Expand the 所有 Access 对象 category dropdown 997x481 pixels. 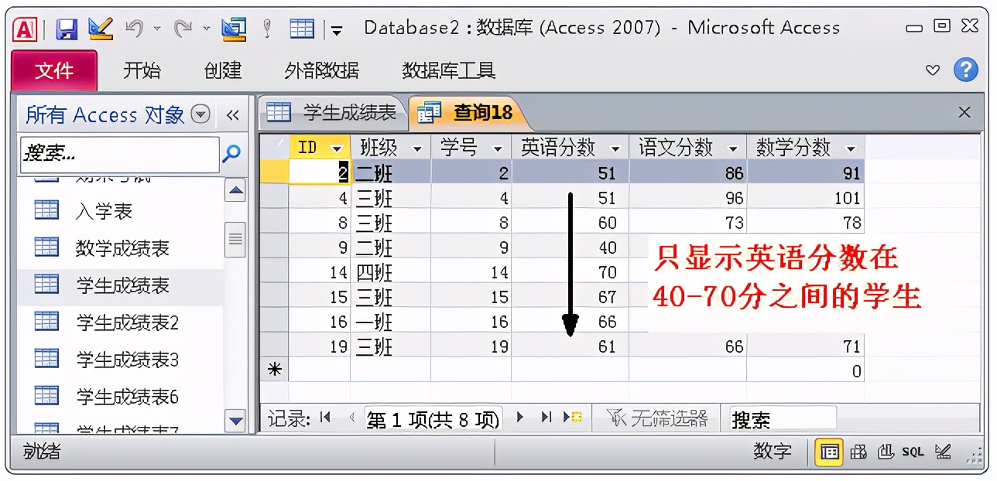coord(201,114)
